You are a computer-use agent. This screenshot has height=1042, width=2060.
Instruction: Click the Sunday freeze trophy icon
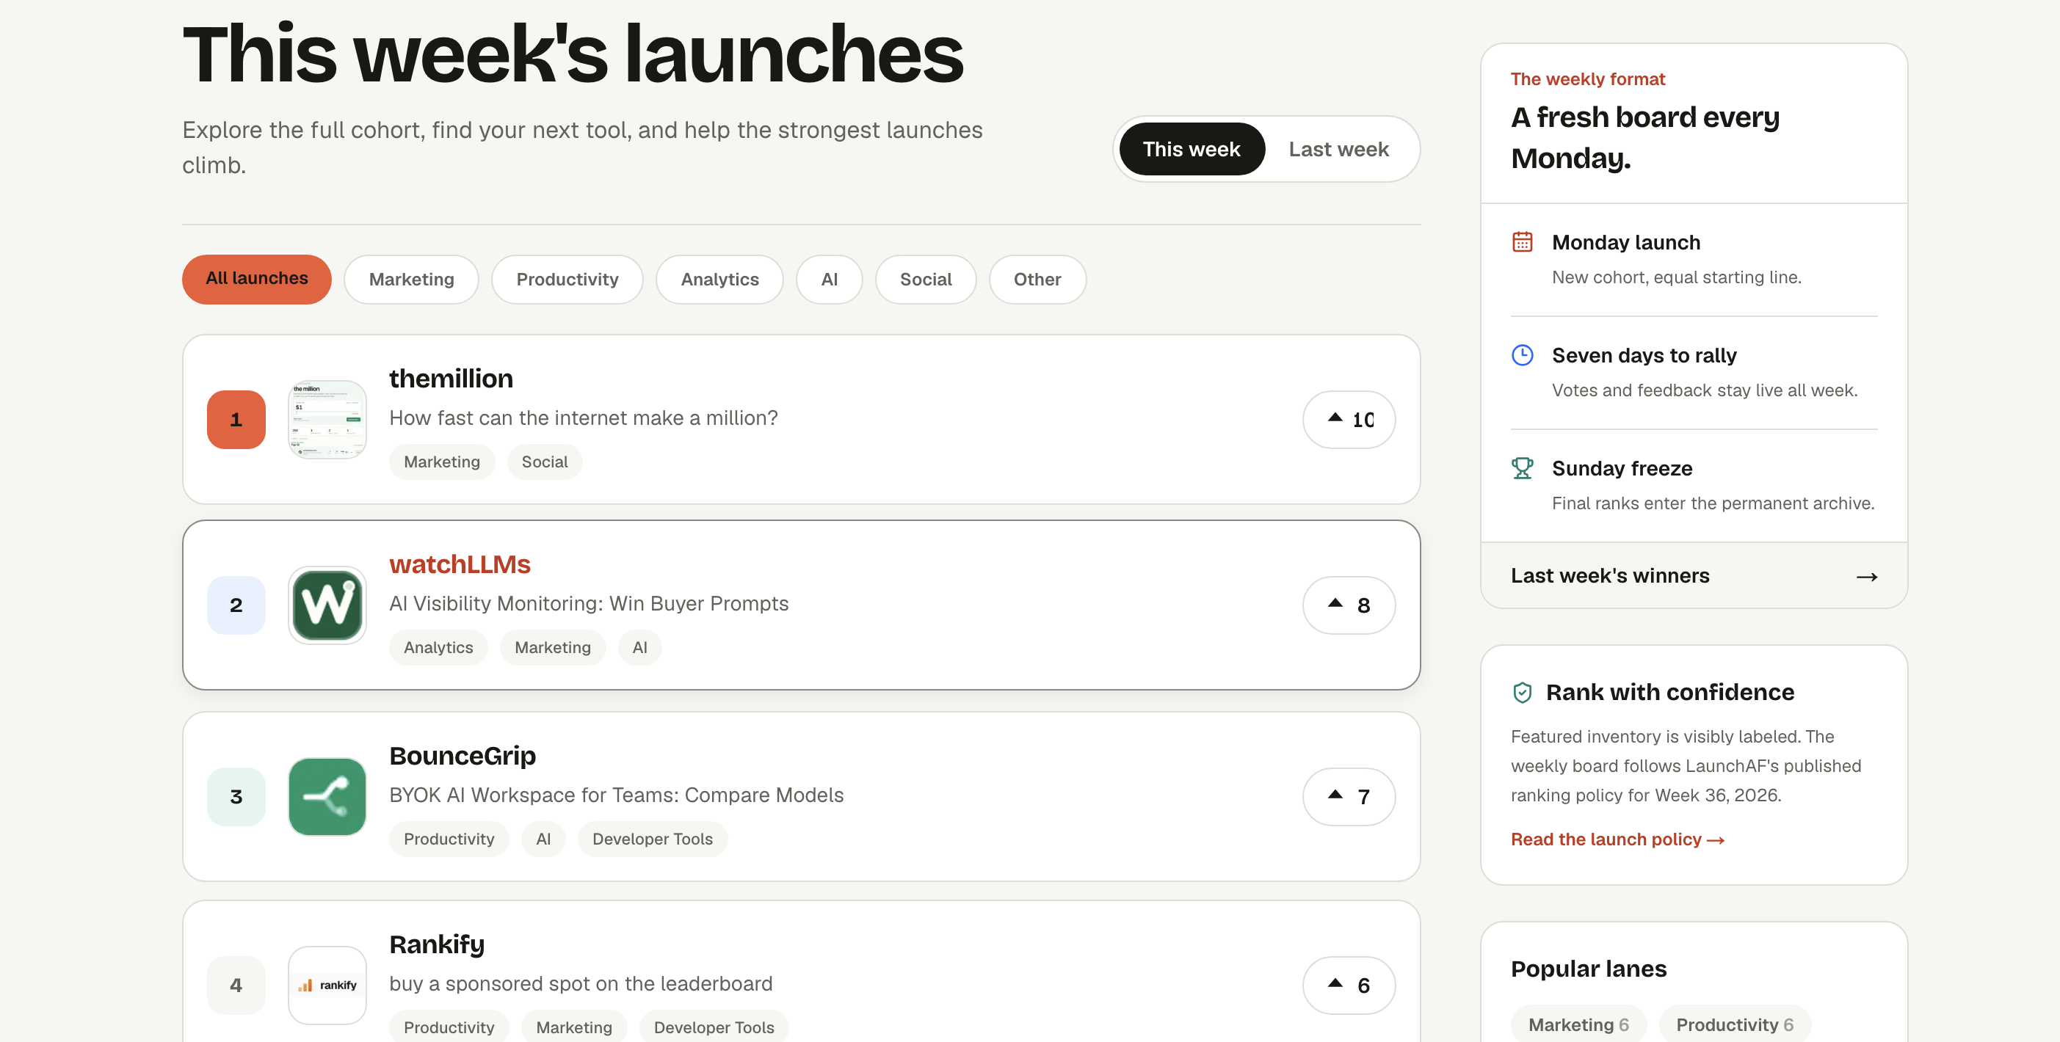click(x=1522, y=467)
